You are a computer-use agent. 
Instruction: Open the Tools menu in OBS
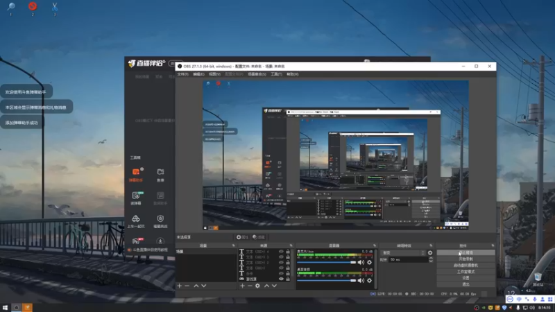tap(276, 74)
